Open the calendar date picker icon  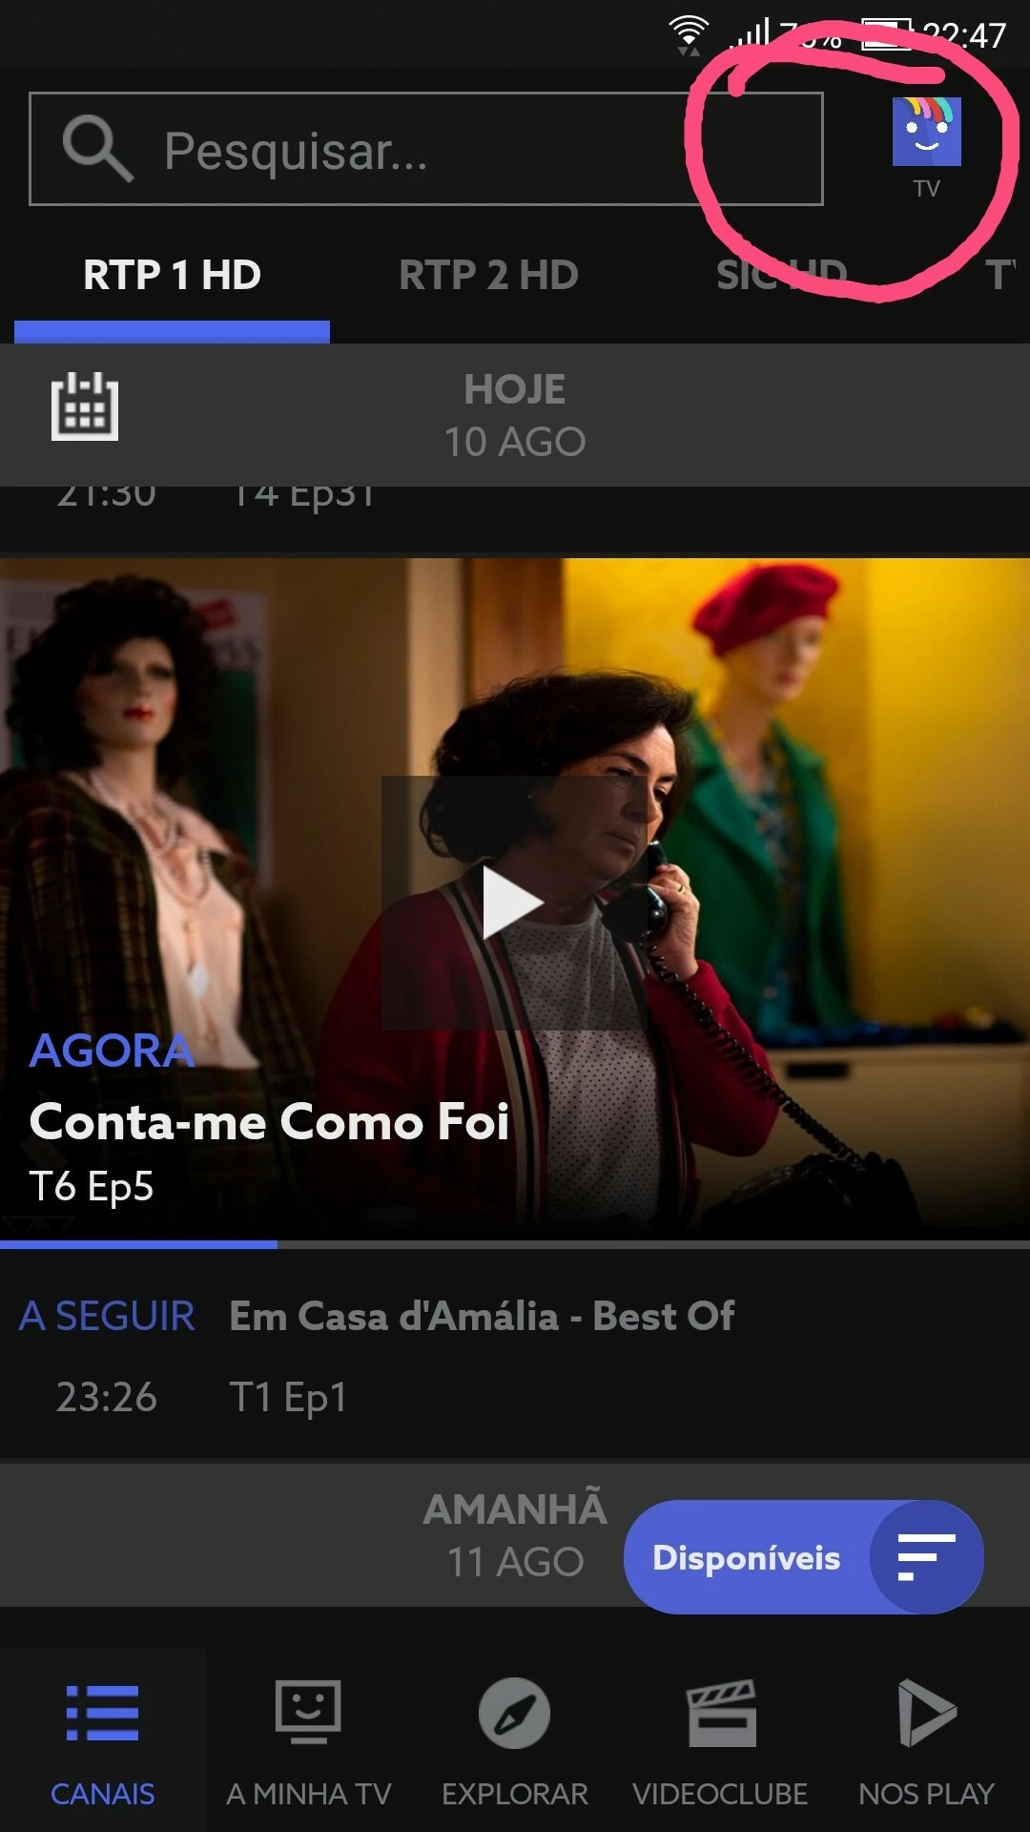[x=85, y=406]
